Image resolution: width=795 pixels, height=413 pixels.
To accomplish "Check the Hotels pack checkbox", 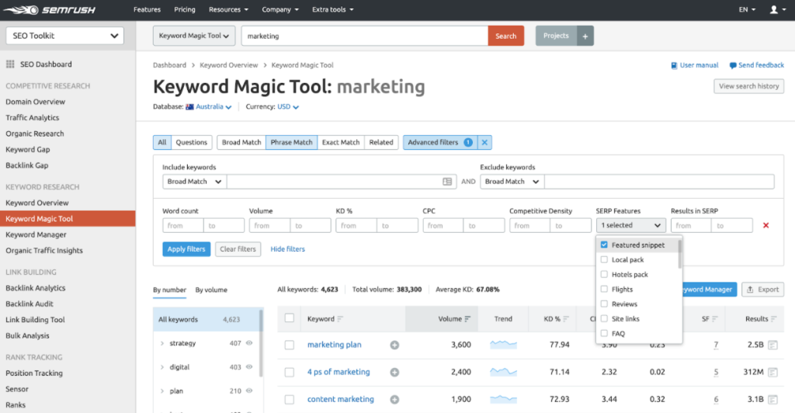I will point(604,274).
